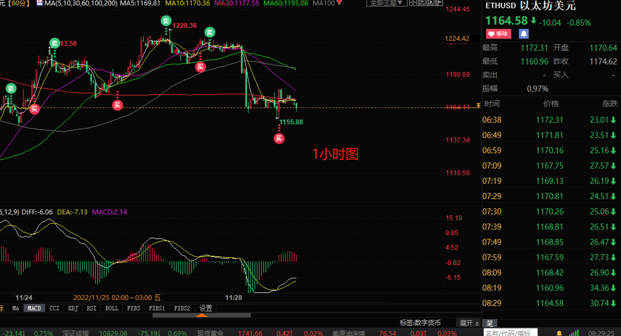The height and width of the screenshot is (336, 621).
Task: Select the KDJ indicator tab
Action: pos(73,308)
